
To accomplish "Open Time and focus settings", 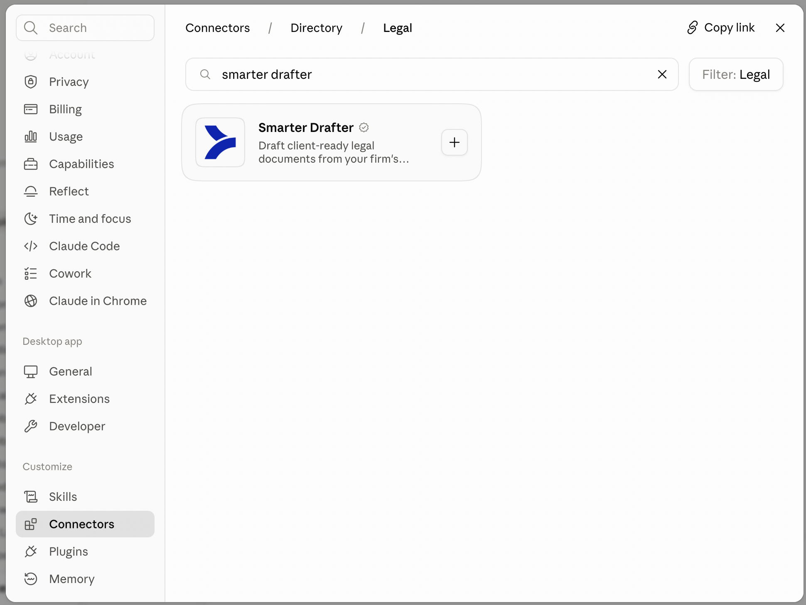I will [x=85, y=219].
